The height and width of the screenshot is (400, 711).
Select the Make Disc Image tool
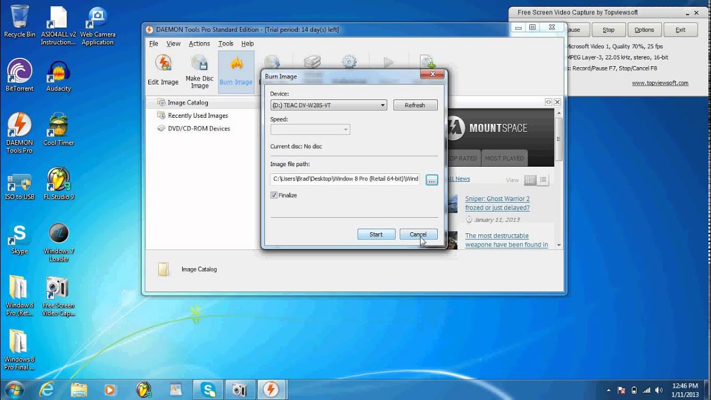199,72
